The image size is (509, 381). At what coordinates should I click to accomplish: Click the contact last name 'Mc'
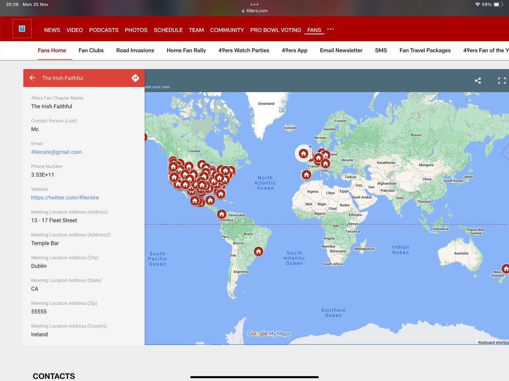click(35, 129)
